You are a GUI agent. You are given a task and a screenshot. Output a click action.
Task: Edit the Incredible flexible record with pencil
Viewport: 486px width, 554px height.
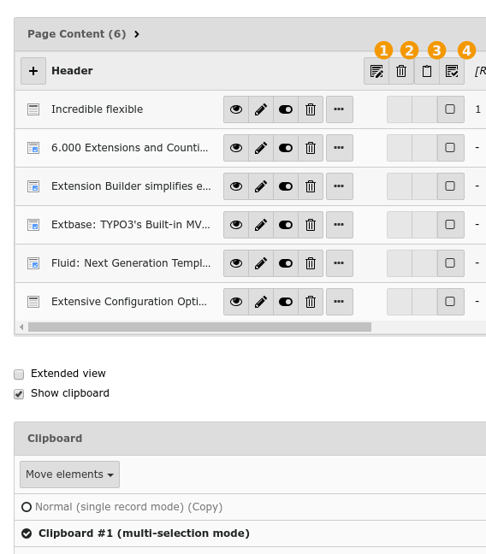(x=261, y=109)
